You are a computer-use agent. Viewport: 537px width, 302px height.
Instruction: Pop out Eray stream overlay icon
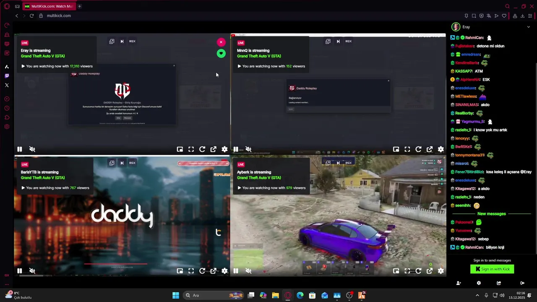pos(112,41)
